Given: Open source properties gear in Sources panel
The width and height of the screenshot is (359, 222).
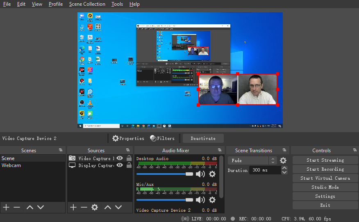Looking at the screenshot, I should 95,207.
